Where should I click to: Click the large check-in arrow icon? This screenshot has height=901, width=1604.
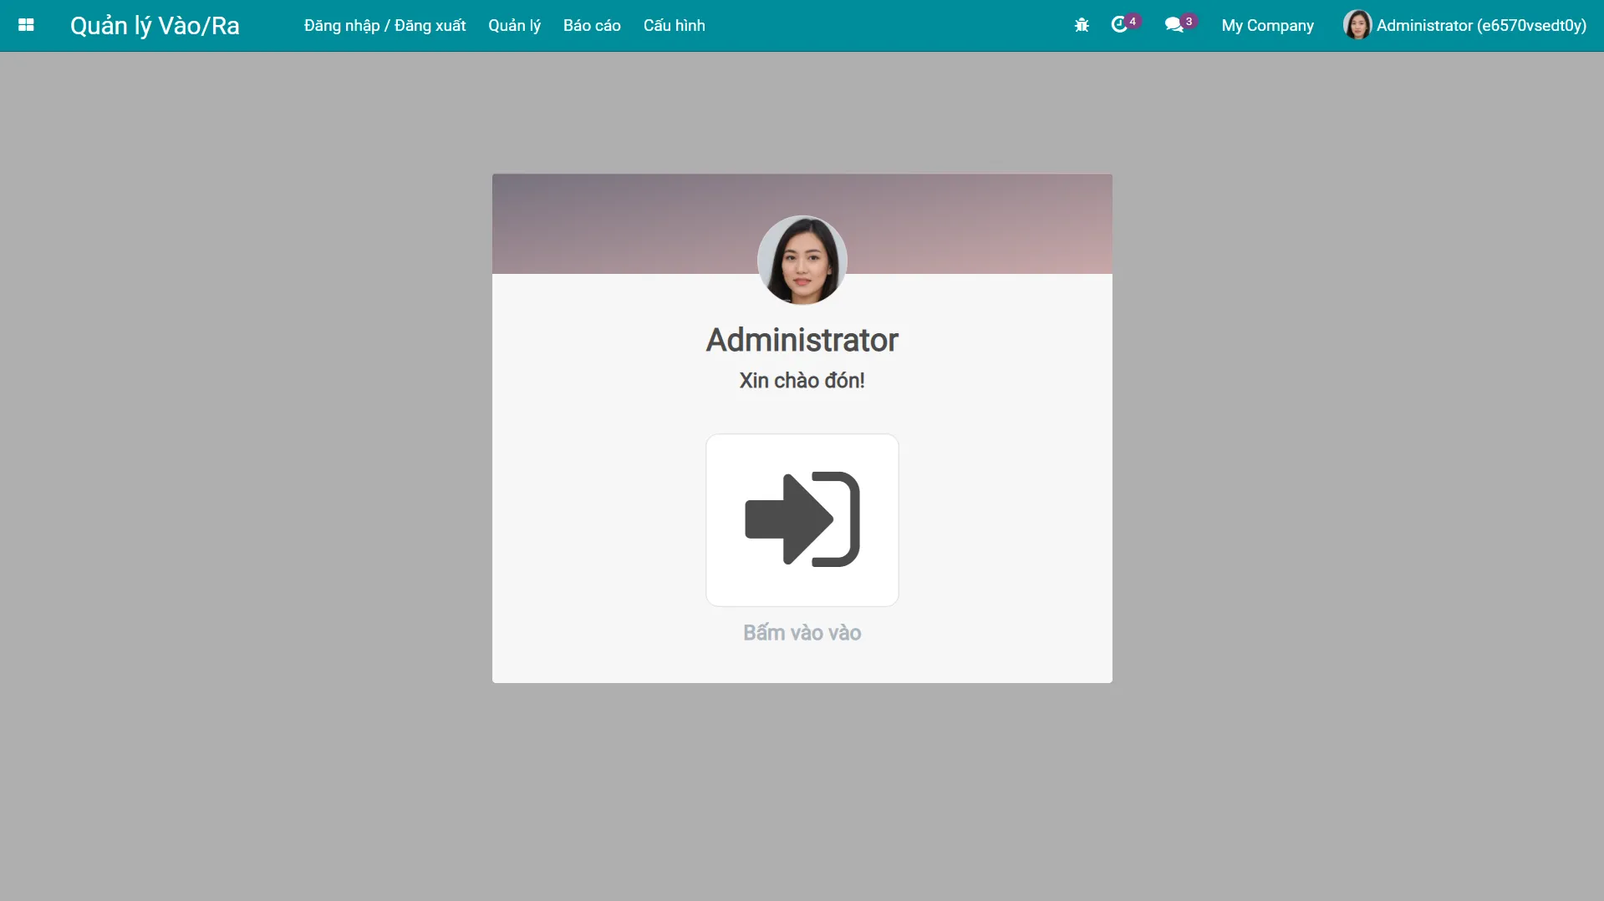(802, 519)
